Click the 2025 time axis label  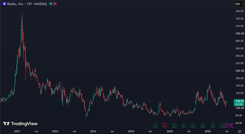[x=170, y=131]
